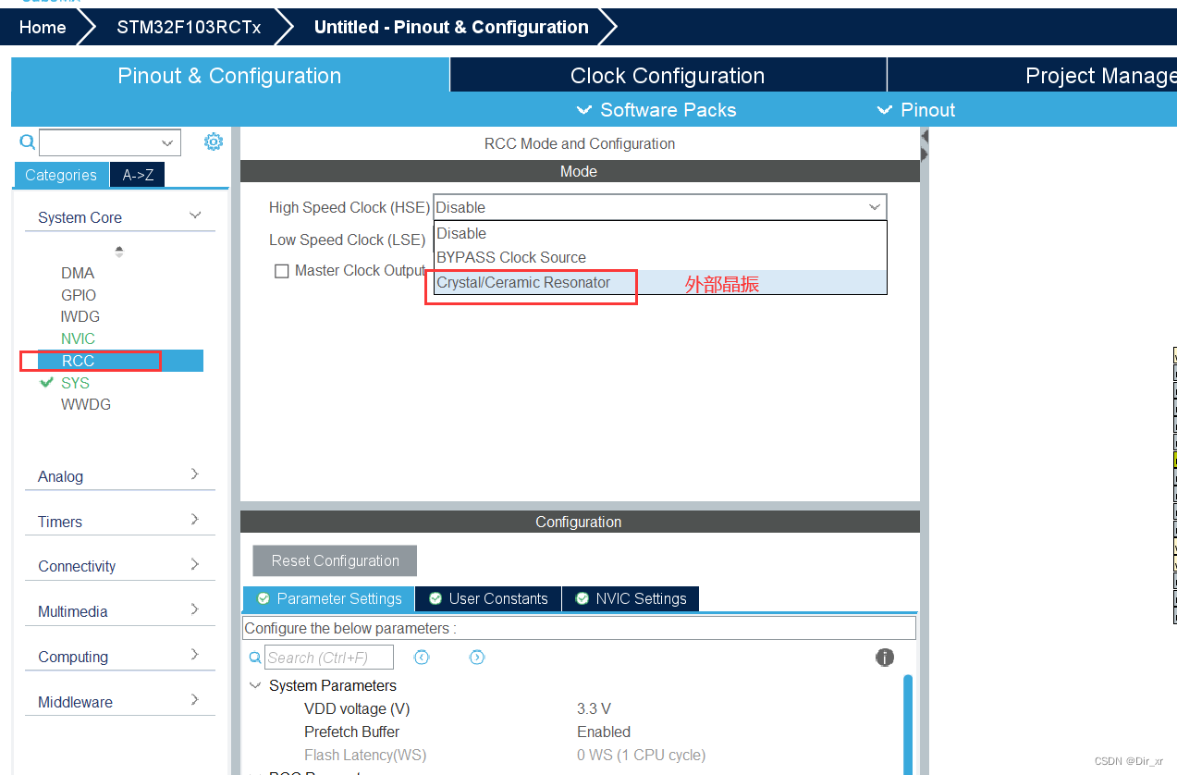The image size is (1177, 775).
Task: Expand the Middleware category
Action: 195,700
